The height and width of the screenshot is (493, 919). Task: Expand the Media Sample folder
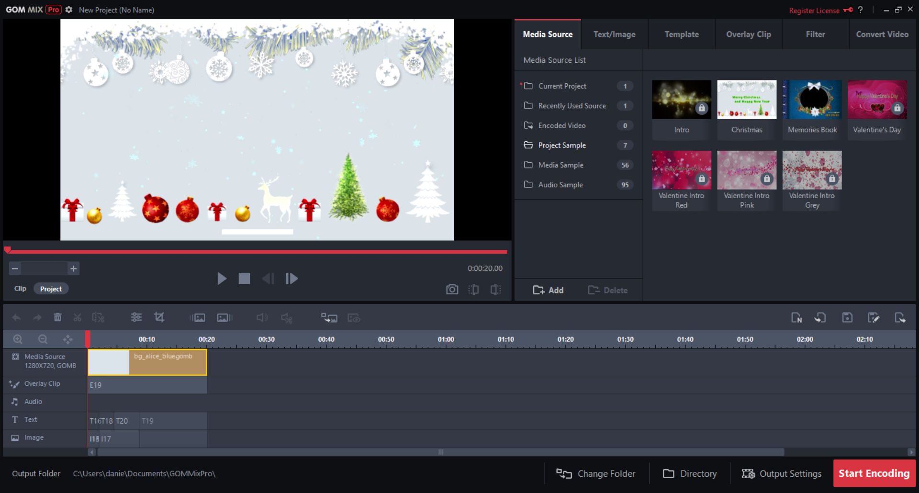point(560,165)
